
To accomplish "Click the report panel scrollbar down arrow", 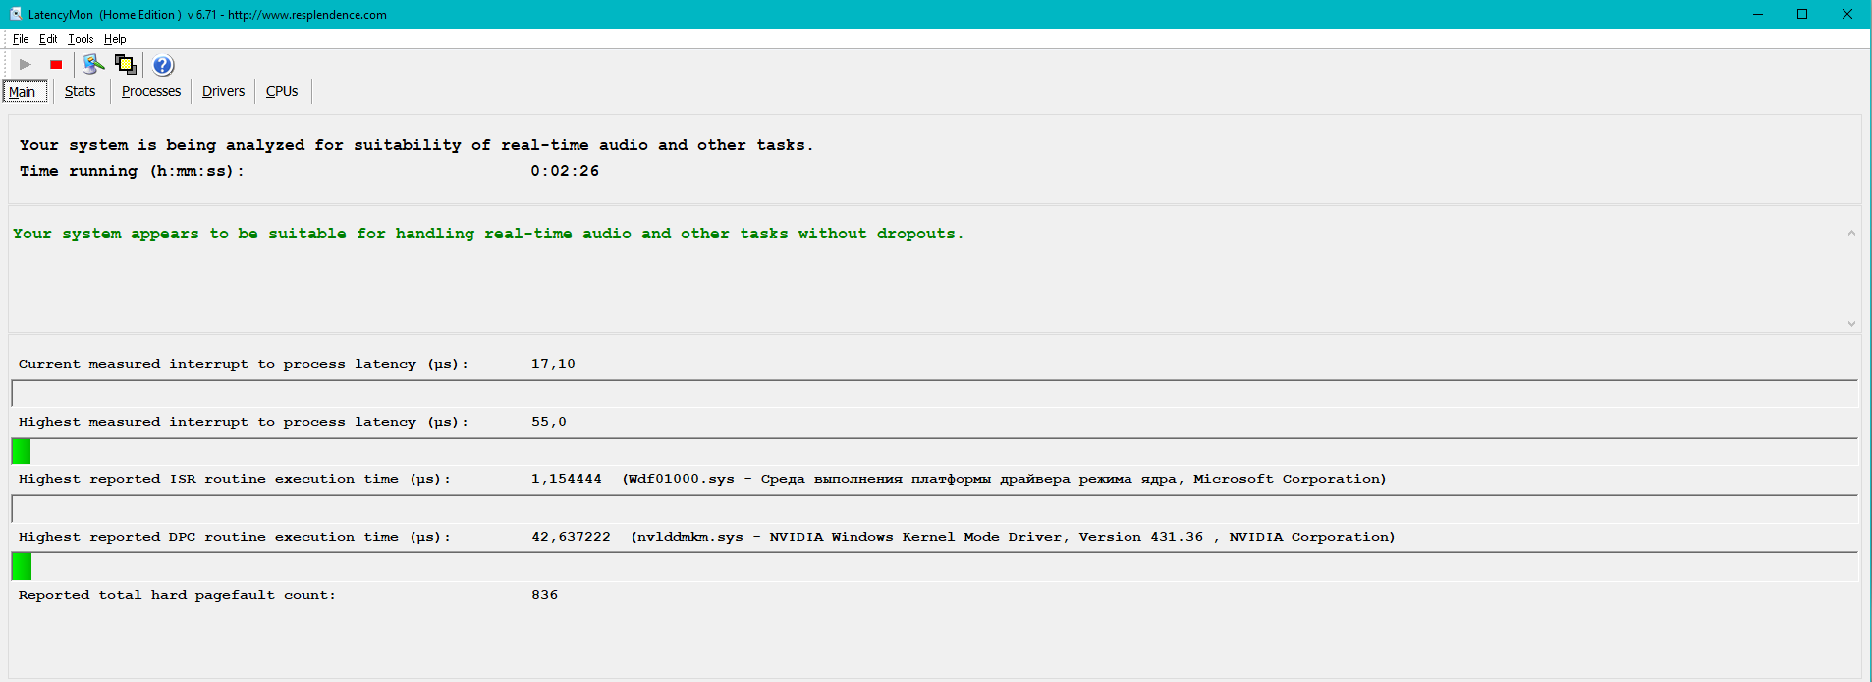I will coord(1851,323).
